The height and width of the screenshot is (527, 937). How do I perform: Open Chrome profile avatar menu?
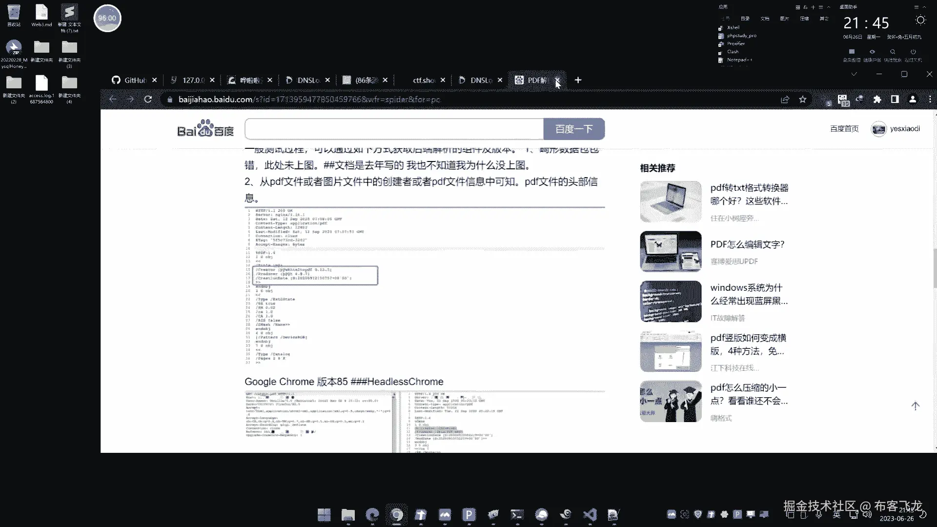913,100
